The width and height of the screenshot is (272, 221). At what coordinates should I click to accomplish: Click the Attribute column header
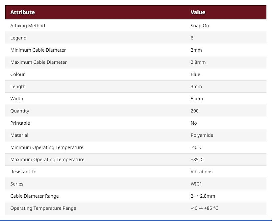[x=22, y=12]
